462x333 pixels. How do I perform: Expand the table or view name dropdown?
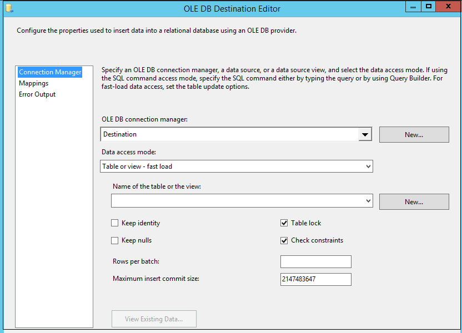pyautogui.click(x=368, y=201)
